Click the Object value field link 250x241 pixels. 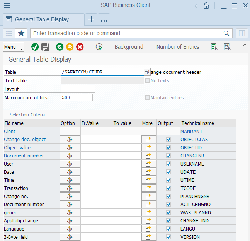(x=17, y=148)
